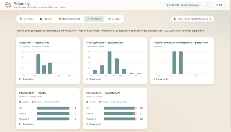Click 'Maternal and newborn temperature — postpartum' title
Screen dimensions: 231x132
click(x=181, y=43)
